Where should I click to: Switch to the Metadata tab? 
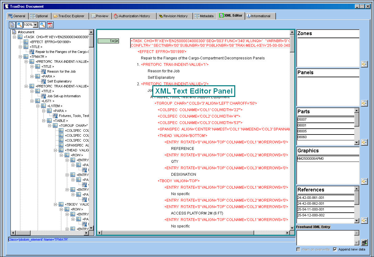(x=205, y=16)
